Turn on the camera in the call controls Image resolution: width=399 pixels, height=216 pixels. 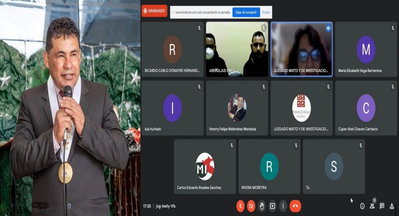click(x=251, y=206)
